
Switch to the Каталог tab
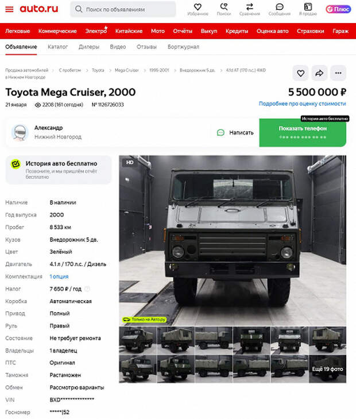pyautogui.click(x=57, y=47)
